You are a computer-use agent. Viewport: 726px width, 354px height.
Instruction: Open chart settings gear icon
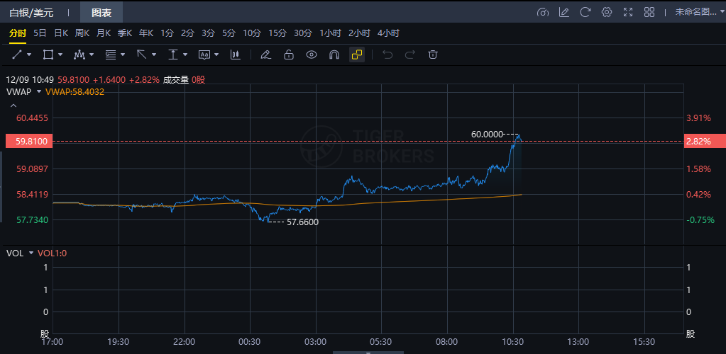606,12
